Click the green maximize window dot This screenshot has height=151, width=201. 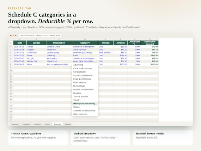point(16,35)
